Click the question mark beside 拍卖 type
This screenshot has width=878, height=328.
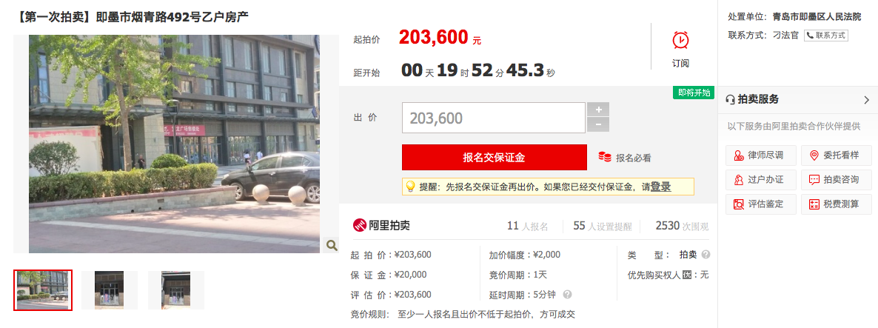pos(706,255)
